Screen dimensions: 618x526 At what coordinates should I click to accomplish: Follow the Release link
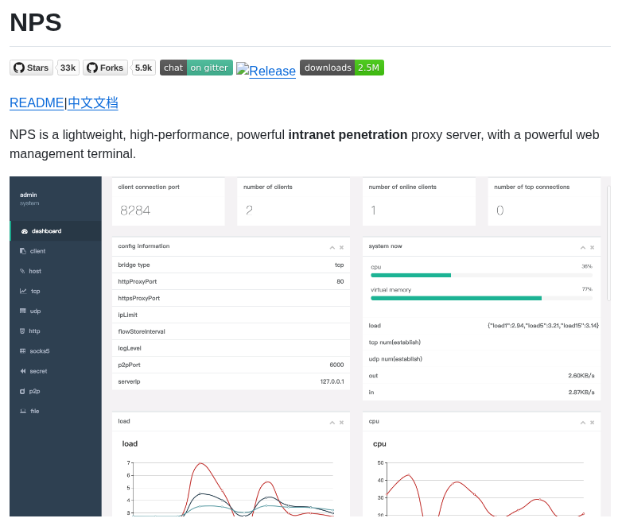[x=266, y=71]
